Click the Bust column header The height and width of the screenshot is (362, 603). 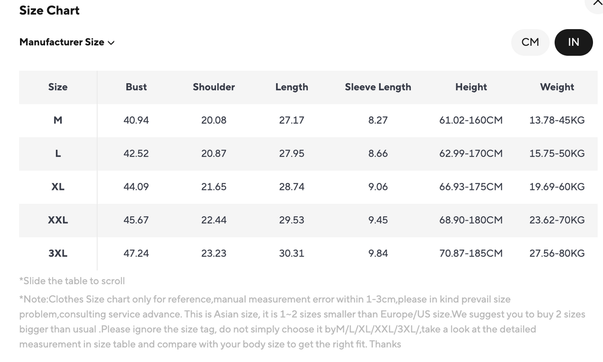(136, 87)
